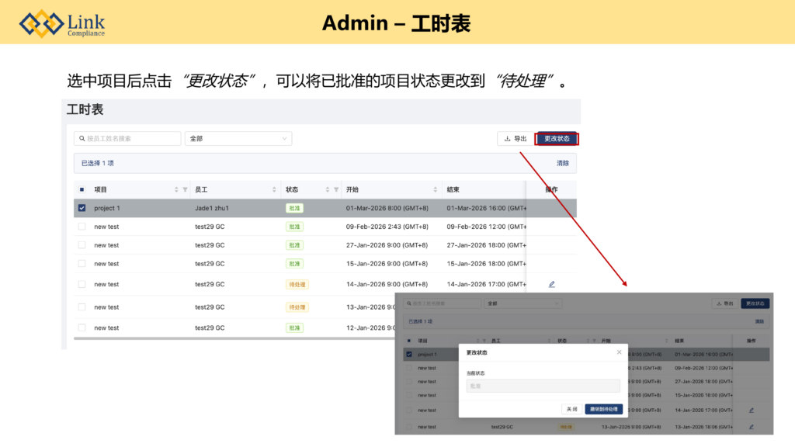Click the search magnifier icon in the employee search box
Screen dimensions: 795x447
tap(81, 139)
